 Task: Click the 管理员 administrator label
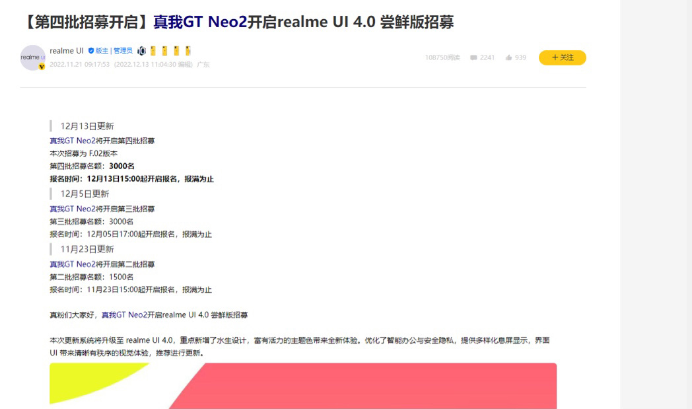(123, 51)
